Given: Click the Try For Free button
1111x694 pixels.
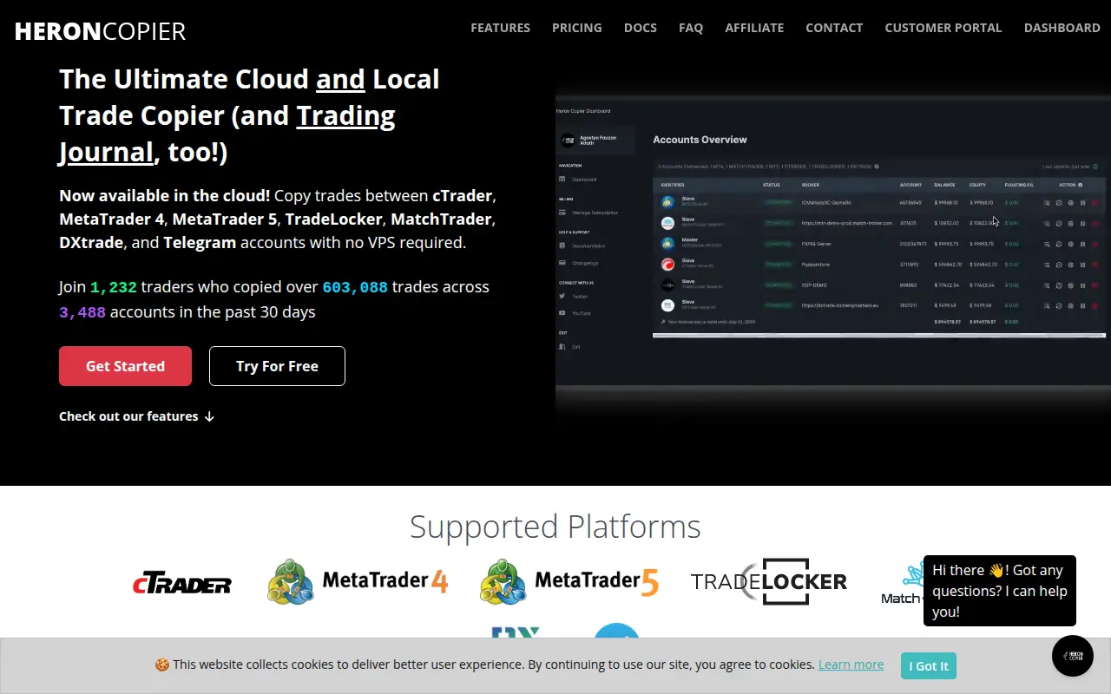Looking at the screenshot, I should 277,366.
